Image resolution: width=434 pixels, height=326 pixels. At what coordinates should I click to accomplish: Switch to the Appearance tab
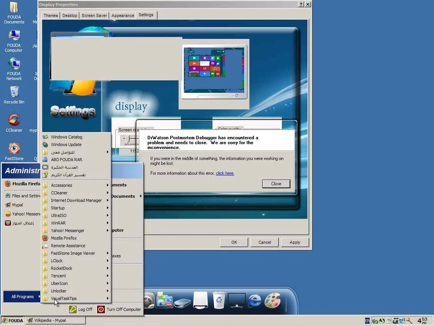[122, 15]
